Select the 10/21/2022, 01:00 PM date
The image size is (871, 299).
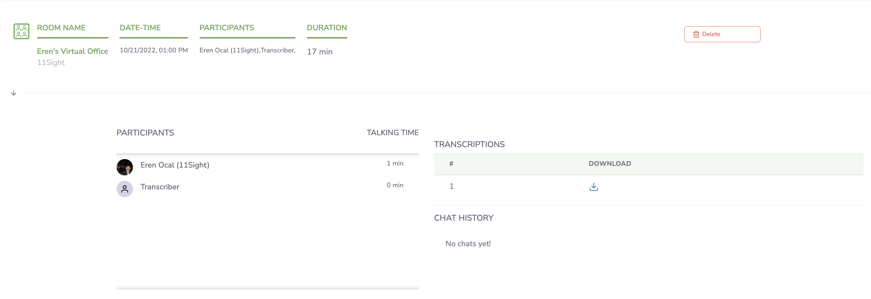[154, 50]
